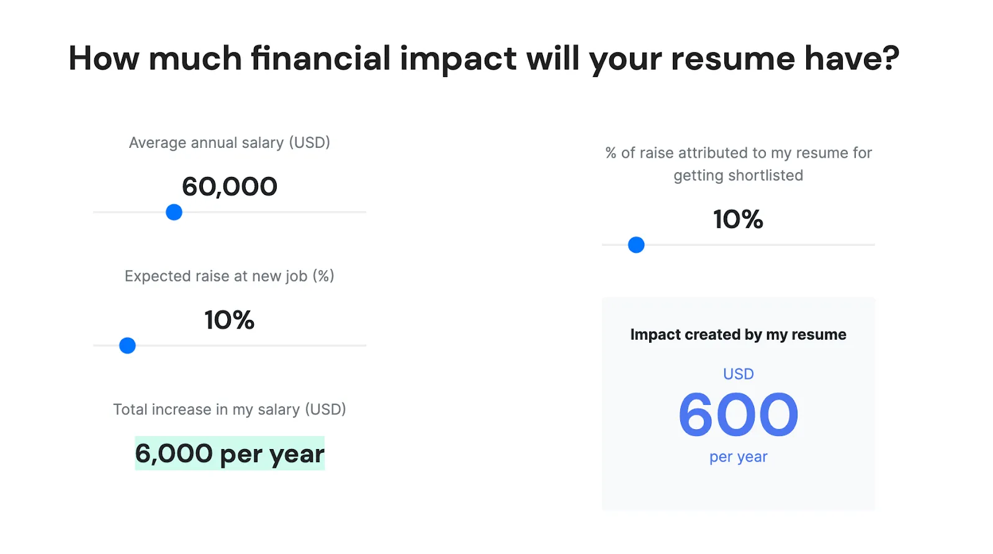
Task: Select the 60,000 salary value
Action: tap(230, 186)
